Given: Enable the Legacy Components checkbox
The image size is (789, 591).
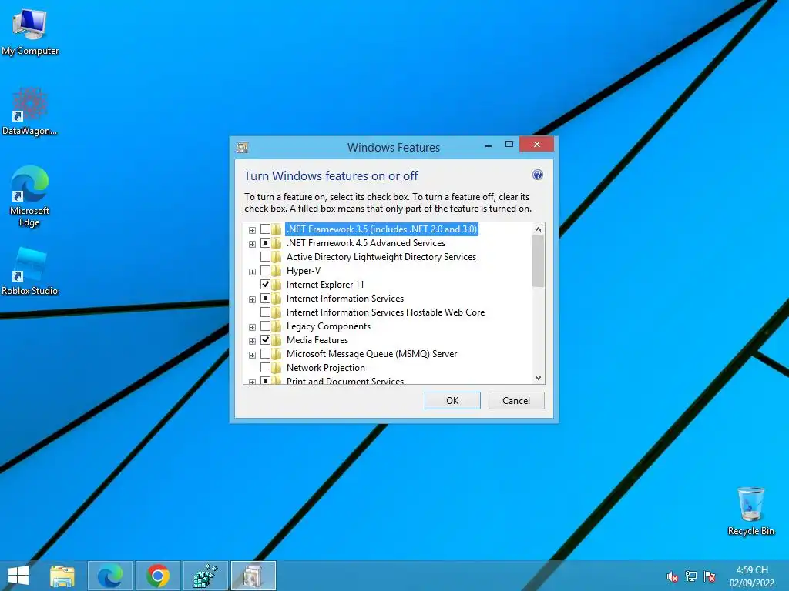Looking at the screenshot, I should [265, 326].
